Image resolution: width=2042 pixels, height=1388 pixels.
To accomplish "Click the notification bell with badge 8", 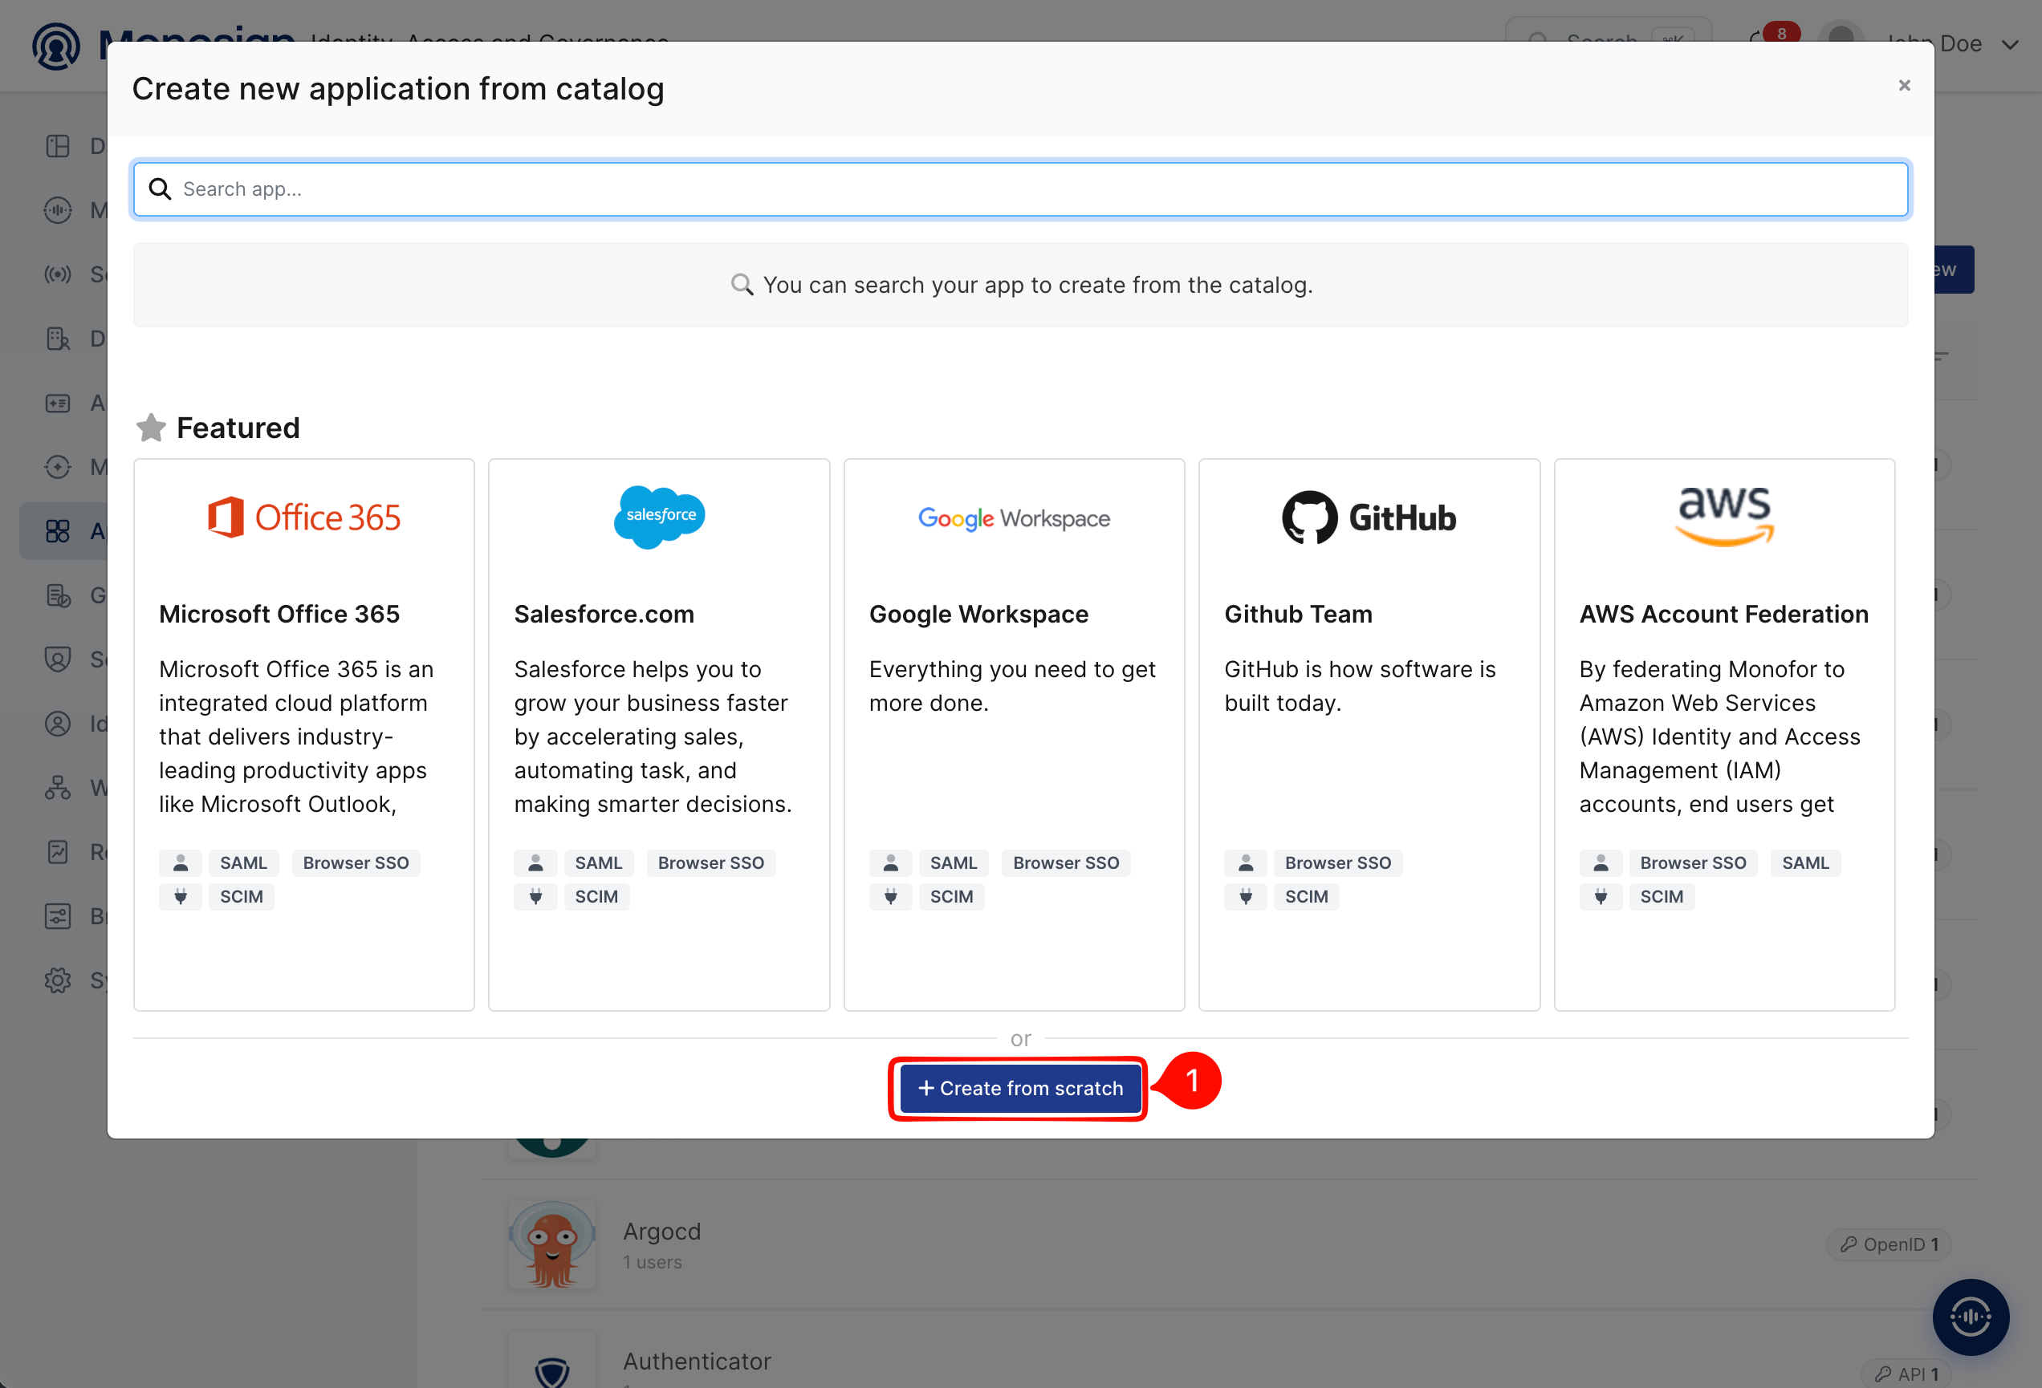I will pyautogui.click(x=1760, y=40).
